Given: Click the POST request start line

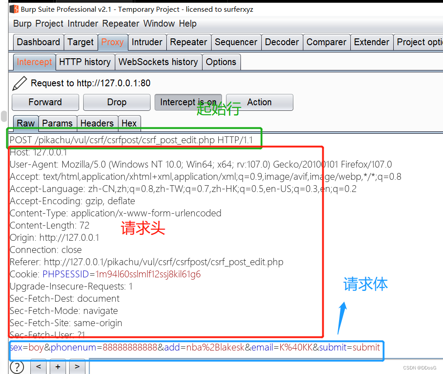Looking at the screenshot, I should (131, 140).
